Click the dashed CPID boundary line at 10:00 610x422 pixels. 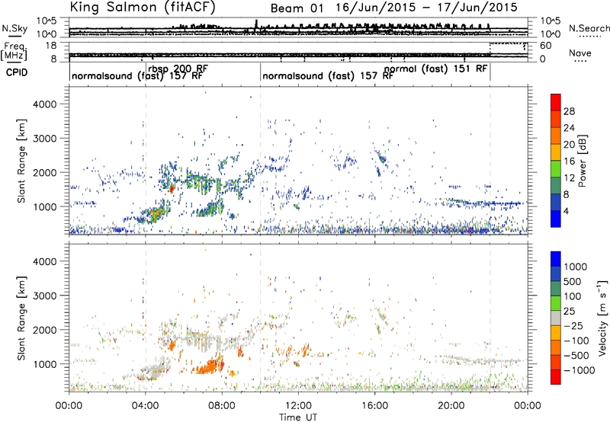coord(260,161)
